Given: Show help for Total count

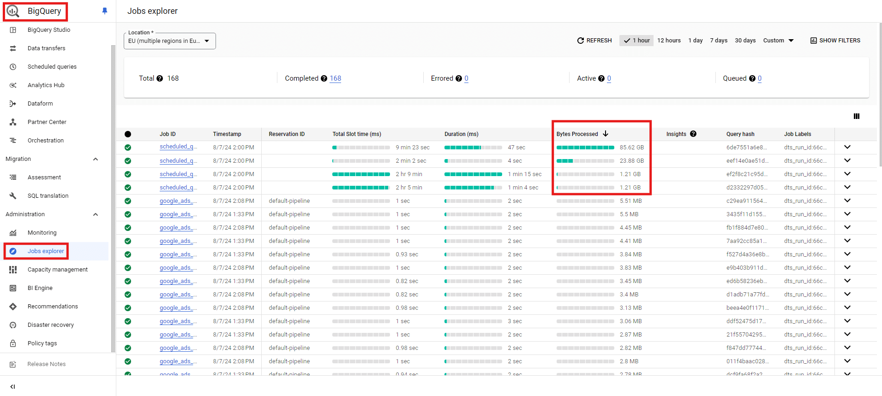Looking at the screenshot, I should [x=160, y=78].
